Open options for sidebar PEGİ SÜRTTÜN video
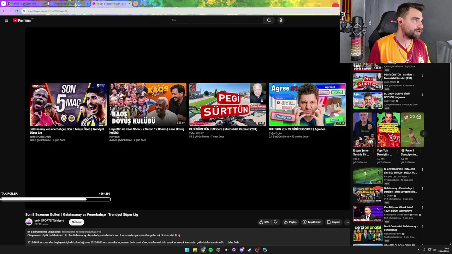This screenshot has height=254, width=452. [x=422, y=75]
